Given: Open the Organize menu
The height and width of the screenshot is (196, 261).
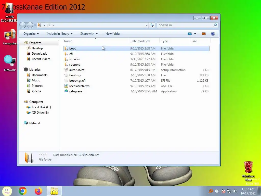Looking at the screenshot, I should [x=31, y=34].
